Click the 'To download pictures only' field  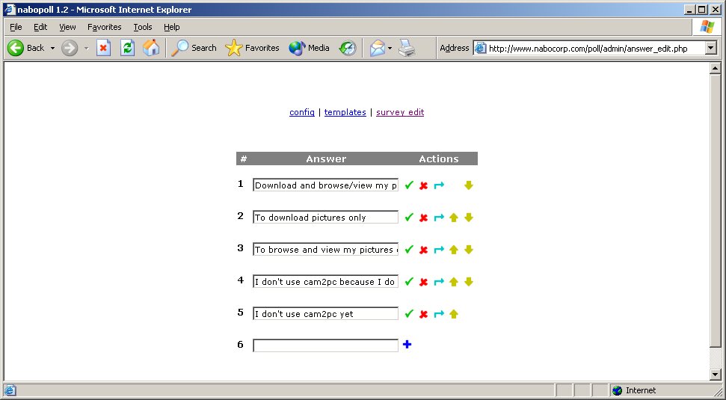click(325, 217)
